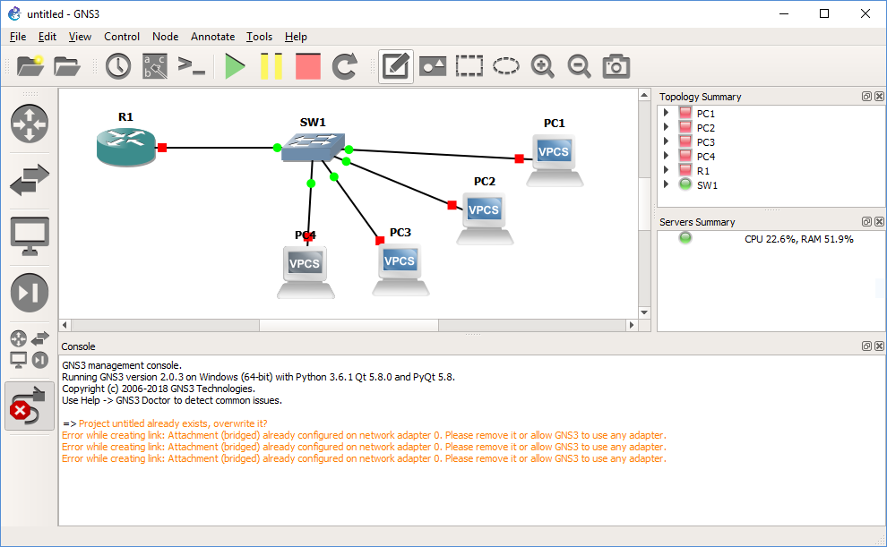Browse routers in device dock

[30, 124]
